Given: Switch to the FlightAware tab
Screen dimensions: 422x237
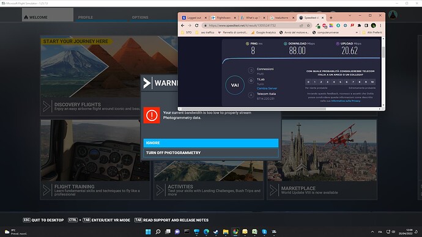Looking at the screenshot, I should click(x=223, y=18).
